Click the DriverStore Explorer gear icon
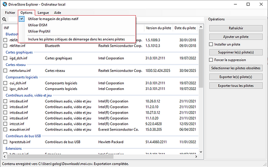Image resolution: width=268 pixels, height=167 pixels. point(4,4)
